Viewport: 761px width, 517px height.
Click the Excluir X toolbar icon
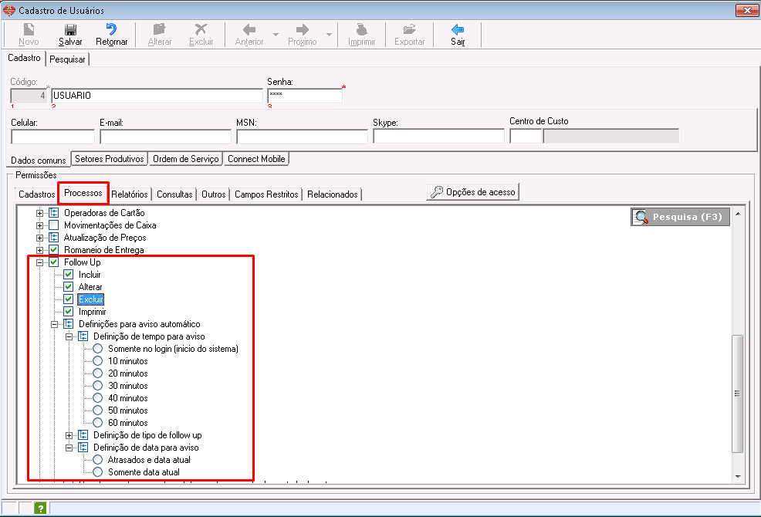coord(201,29)
